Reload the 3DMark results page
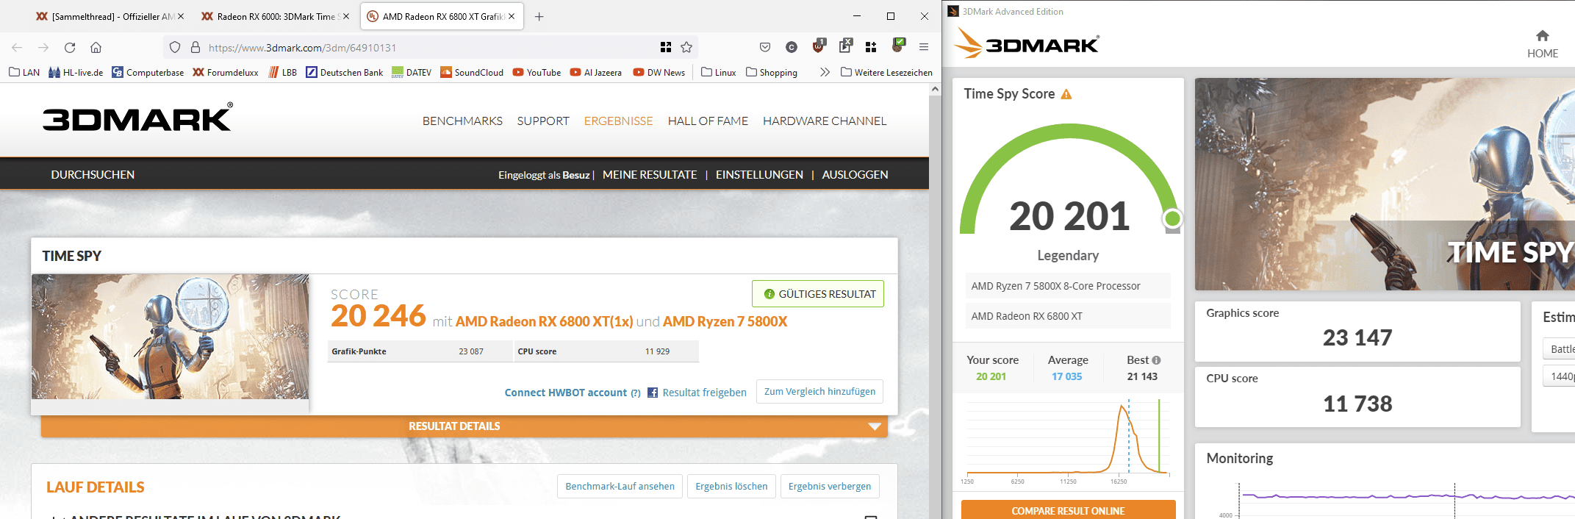The width and height of the screenshot is (1575, 519). (x=70, y=47)
